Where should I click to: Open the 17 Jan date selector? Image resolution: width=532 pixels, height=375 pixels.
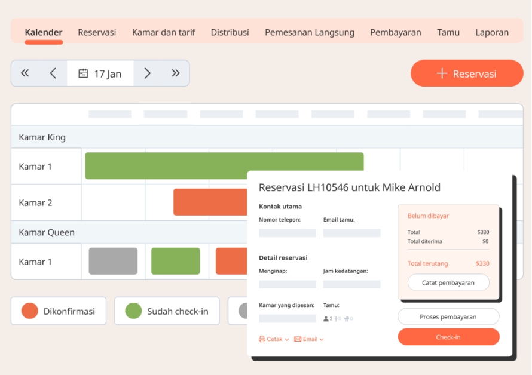[x=100, y=73]
